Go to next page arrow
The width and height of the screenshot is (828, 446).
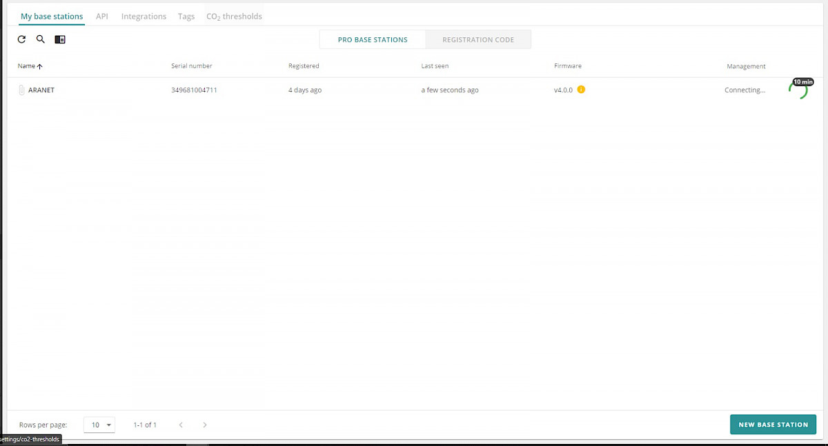click(205, 425)
